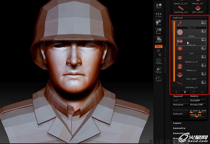
Task: Toggle the eye subtool's visibility icon
Action: [204, 48]
